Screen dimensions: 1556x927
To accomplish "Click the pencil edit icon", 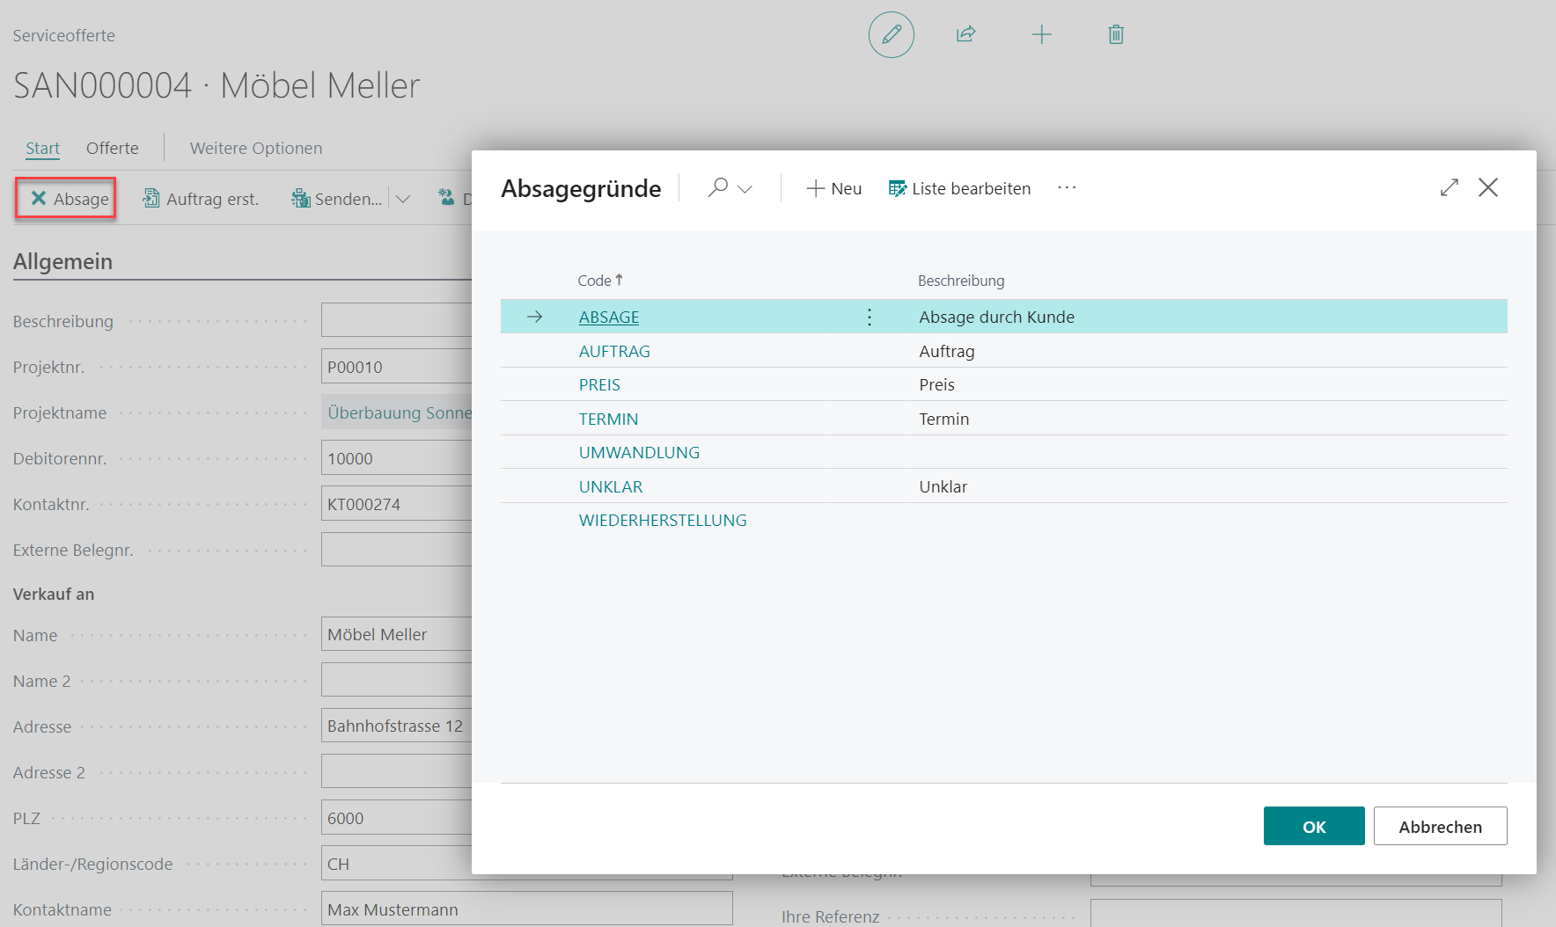I will pyautogui.click(x=891, y=35).
